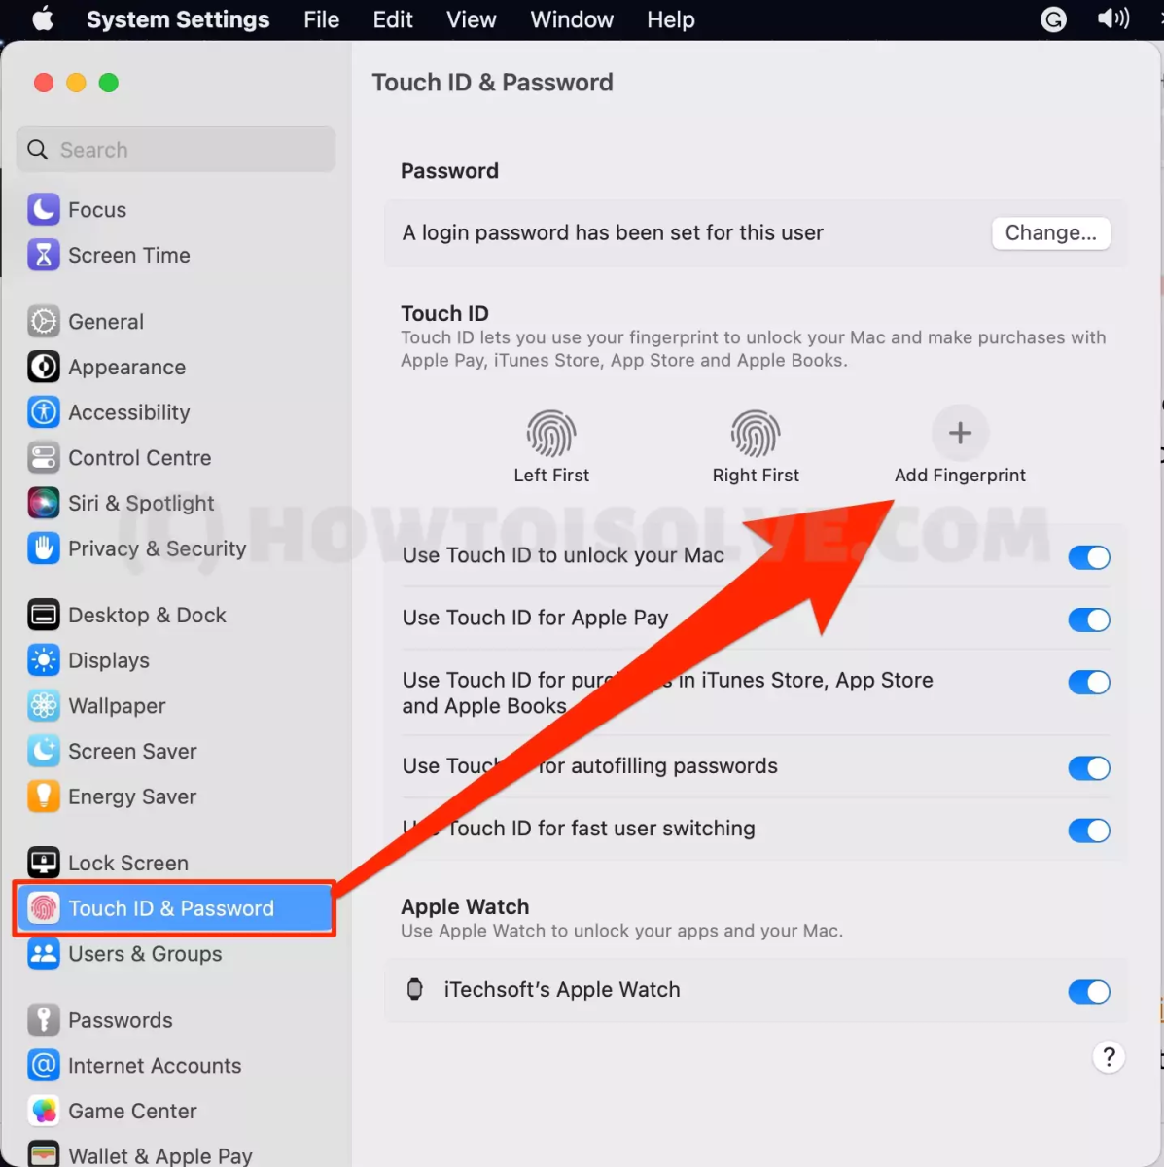This screenshot has width=1164, height=1167.
Task: Select the Game Center label in sidebar
Action: pos(132,1111)
